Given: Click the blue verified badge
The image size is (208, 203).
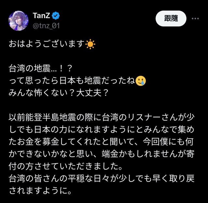Looking at the screenshot, I should 56,16.
